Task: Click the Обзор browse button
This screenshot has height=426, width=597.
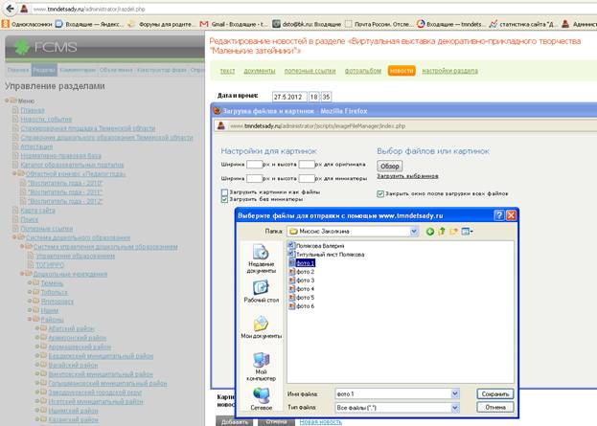Action: tap(389, 167)
